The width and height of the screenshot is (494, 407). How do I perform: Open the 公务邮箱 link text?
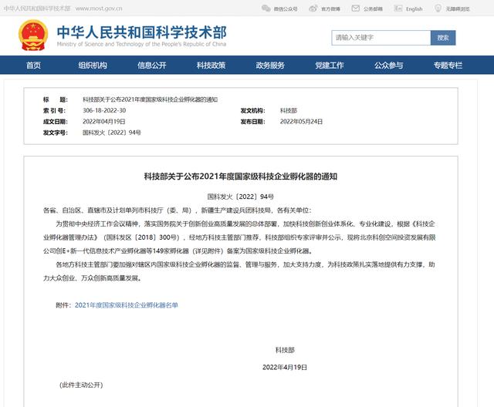[373, 9]
